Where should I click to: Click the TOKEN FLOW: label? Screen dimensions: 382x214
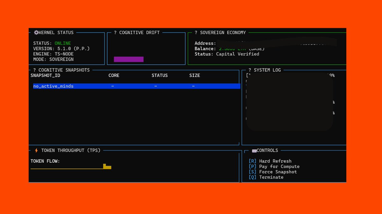(x=45, y=161)
